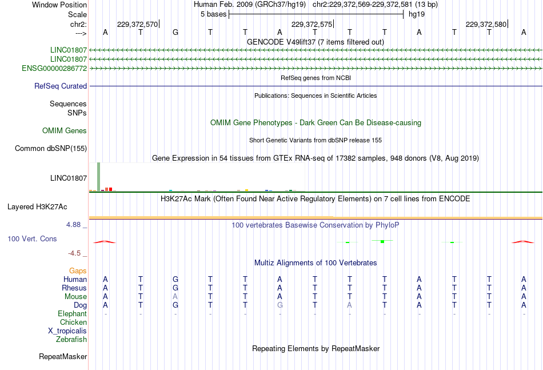Click the faded G in Dog row

(x=280, y=305)
